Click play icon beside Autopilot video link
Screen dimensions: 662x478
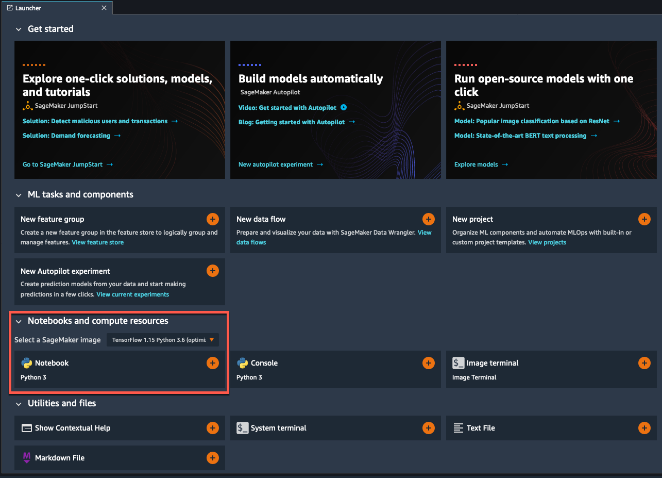point(344,108)
